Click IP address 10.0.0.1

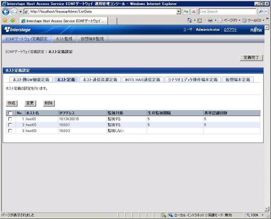click(65, 125)
